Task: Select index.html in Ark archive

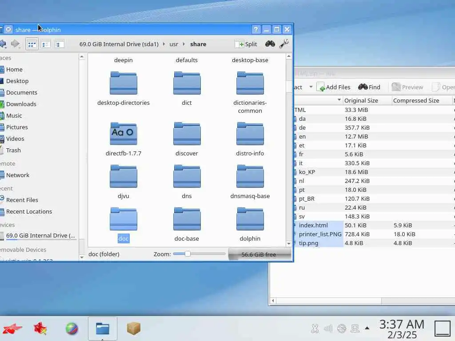Action: tap(313, 225)
